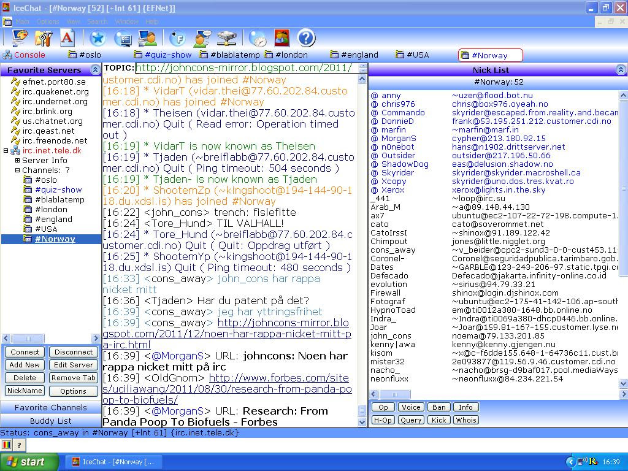The height and width of the screenshot is (471, 628).
Task: Click the Delete server button
Action: pyautogui.click(x=25, y=378)
